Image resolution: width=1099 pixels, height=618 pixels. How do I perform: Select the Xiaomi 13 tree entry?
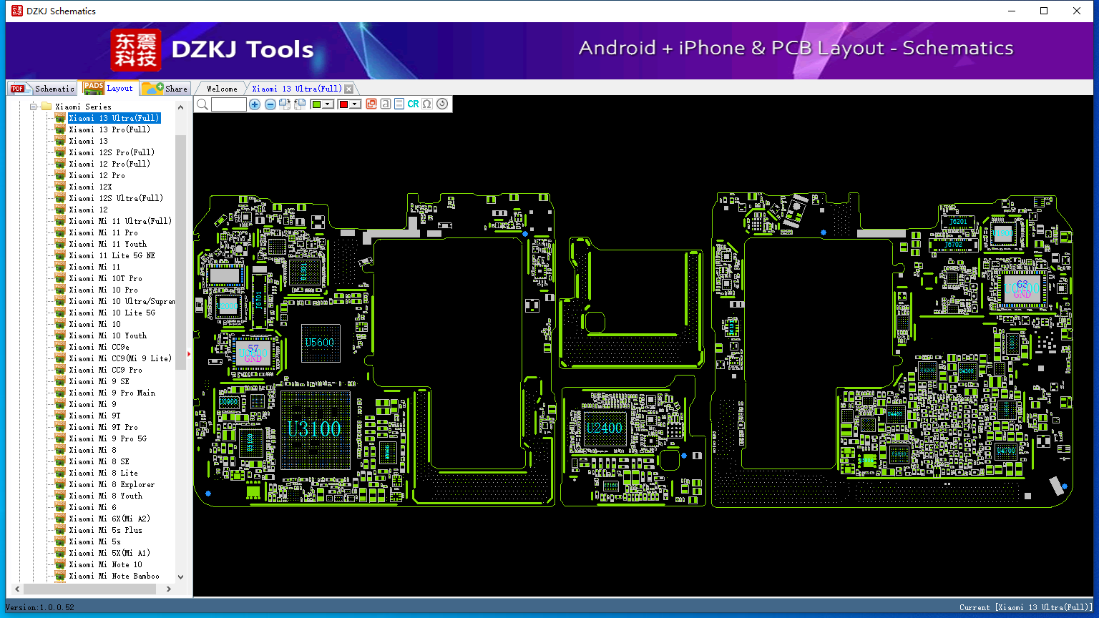88,141
